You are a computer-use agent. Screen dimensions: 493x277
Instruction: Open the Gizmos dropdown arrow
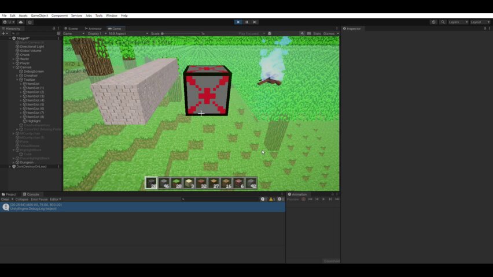coord(338,33)
